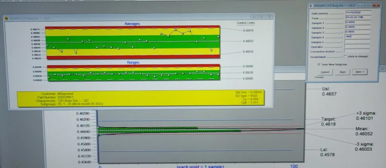Focus the Operator text field
Screen dimensions: 386x168
(358, 46)
